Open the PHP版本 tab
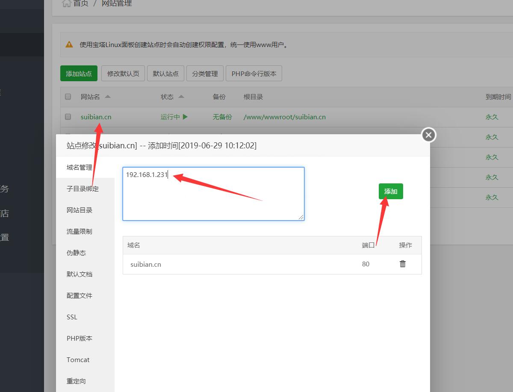513x392 pixels. tap(85, 338)
